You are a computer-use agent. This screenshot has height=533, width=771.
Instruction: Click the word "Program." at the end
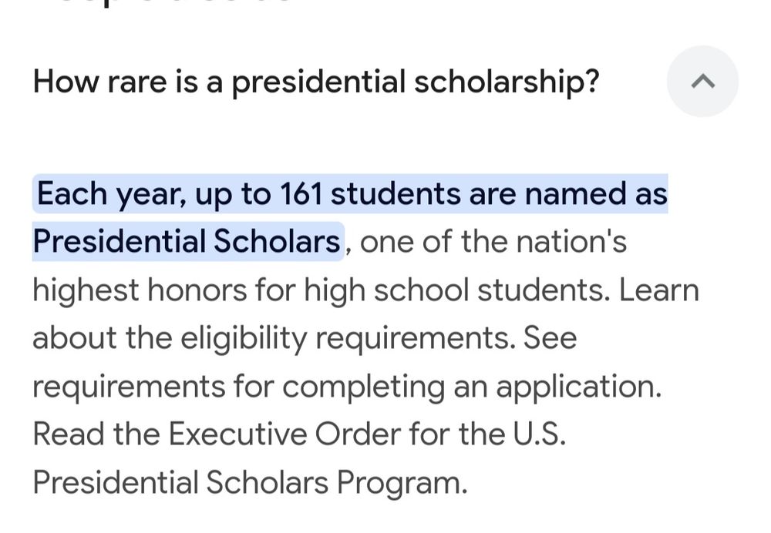point(402,484)
